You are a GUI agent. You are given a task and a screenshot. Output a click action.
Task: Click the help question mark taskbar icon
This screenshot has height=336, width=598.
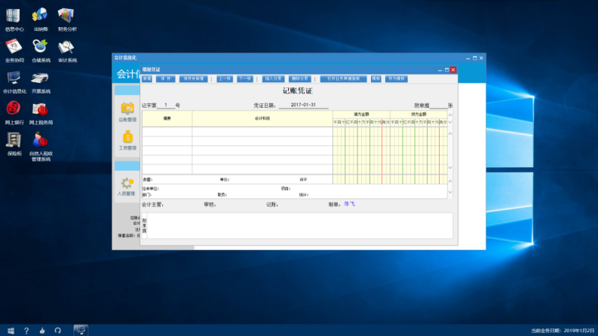(x=26, y=331)
